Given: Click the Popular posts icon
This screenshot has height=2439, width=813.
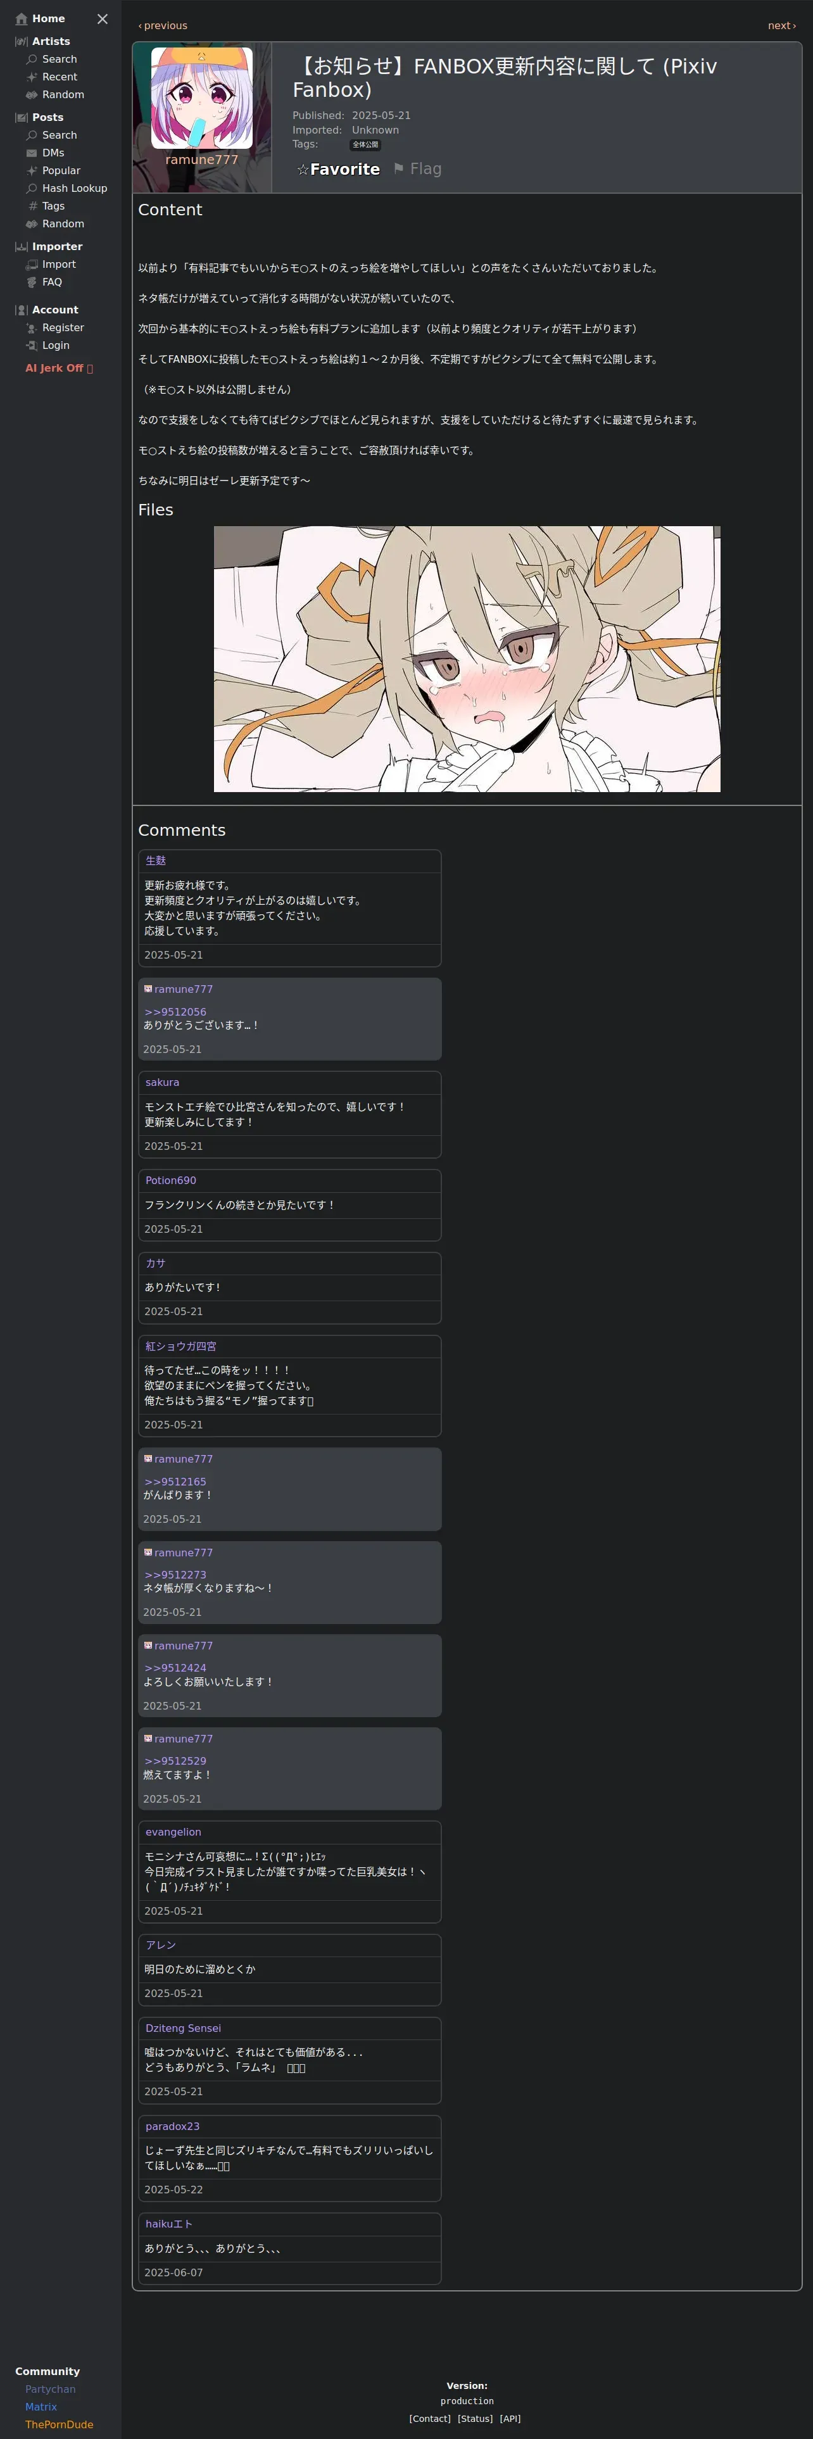Looking at the screenshot, I should click(x=32, y=170).
